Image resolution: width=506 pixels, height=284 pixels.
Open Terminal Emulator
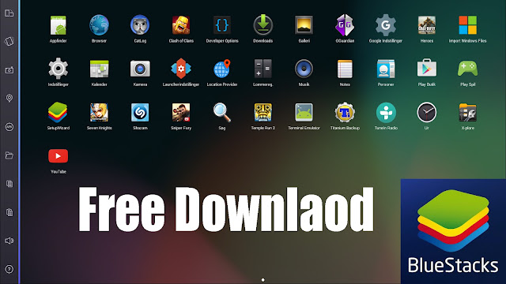(x=304, y=112)
